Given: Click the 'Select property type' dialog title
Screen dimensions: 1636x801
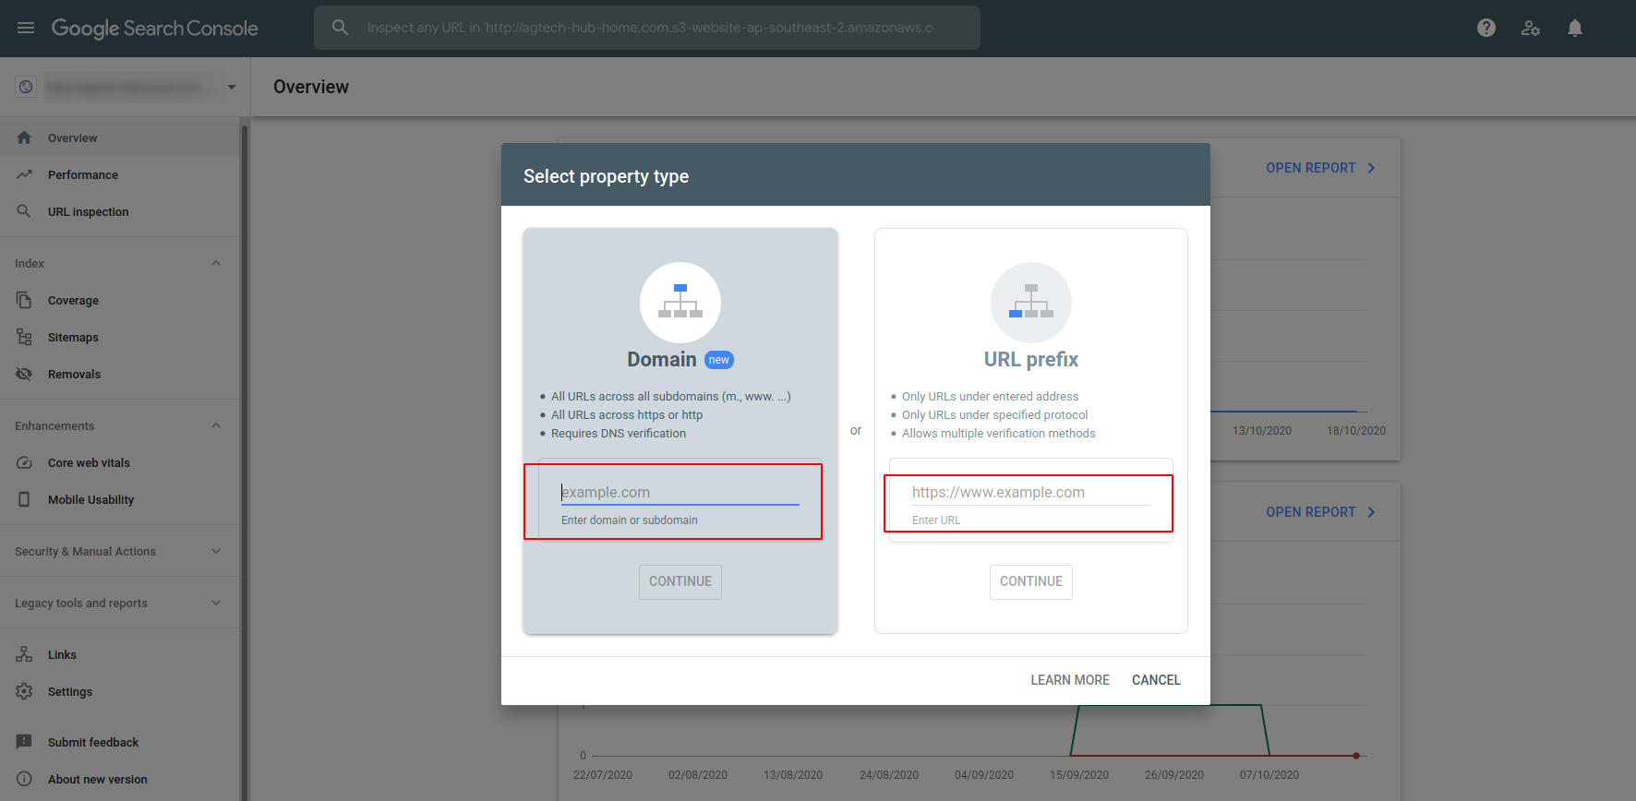Looking at the screenshot, I should click(607, 176).
